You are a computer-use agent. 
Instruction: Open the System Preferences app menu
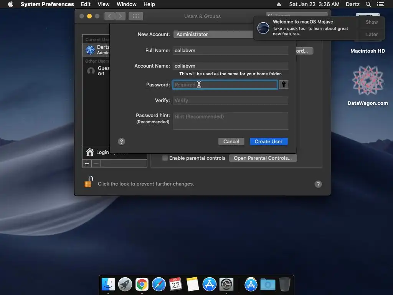click(x=47, y=4)
